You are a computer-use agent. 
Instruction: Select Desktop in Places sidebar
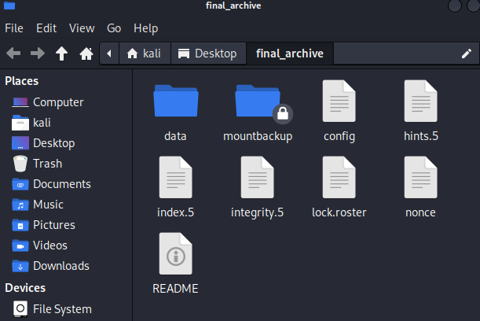(x=43, y=143)
